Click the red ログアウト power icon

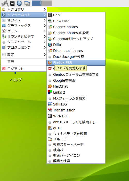pyautogui.click(x=4, y=69)
